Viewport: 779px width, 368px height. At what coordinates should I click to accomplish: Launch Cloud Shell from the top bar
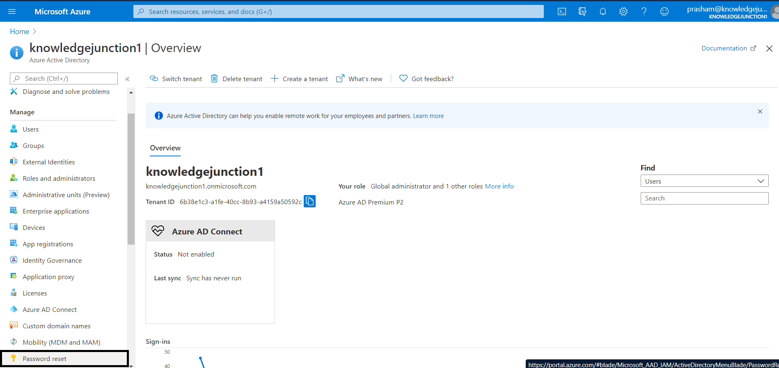tap(562, 11)
